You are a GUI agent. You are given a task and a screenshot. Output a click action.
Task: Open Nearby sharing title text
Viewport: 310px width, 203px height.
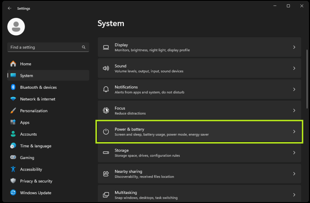(x=128, y=171)
